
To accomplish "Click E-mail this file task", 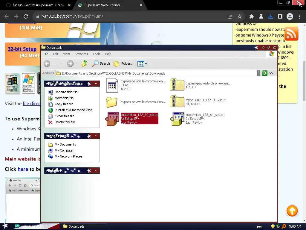I will [65, 116].
